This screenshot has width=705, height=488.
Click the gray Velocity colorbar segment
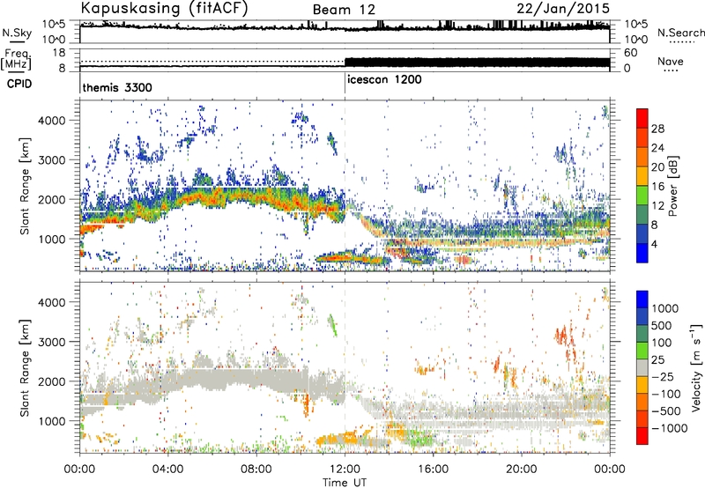(x=642, y=367)
